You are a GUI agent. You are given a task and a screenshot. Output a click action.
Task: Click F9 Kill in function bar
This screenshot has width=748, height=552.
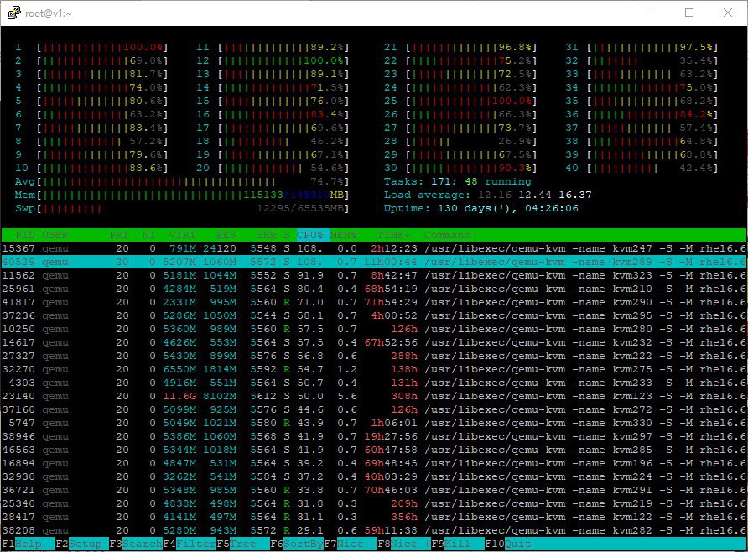pos(458,544)
